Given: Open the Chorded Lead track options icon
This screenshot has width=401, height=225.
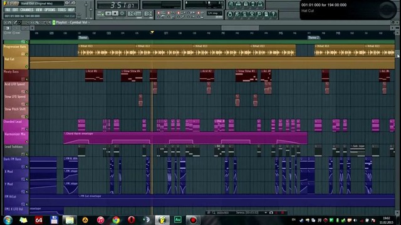Looking at the screenshot, I should click(x=23, y=129).
